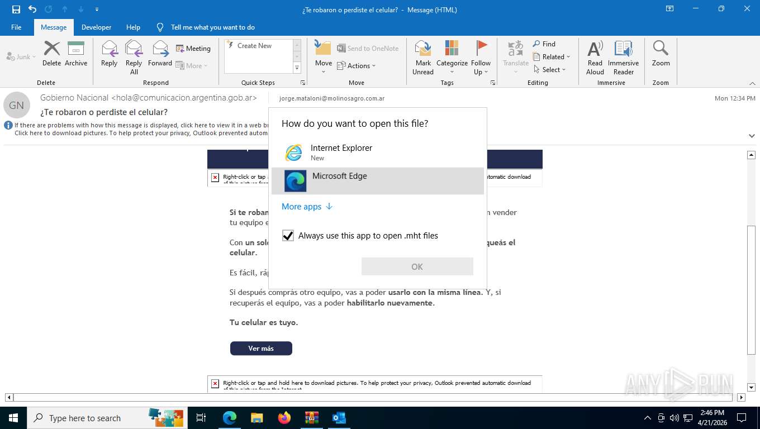Switch to Outlook on taskbar
Image resolution: width=760 pixels, height=429 pixels.
click(339, 418)
